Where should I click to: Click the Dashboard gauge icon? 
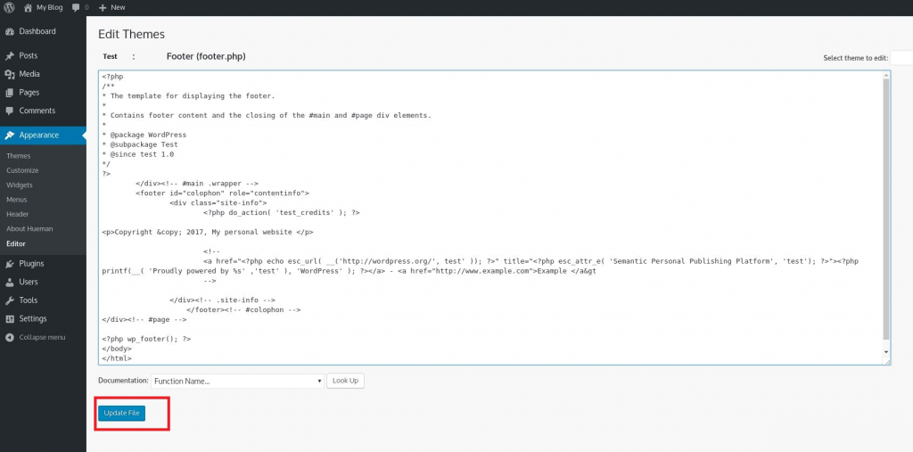[x=9, y=31]
